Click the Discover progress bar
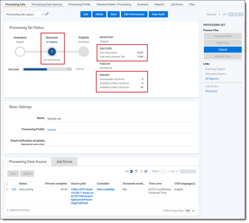This screenshot has height=223, width=249. tap(47, 69)
